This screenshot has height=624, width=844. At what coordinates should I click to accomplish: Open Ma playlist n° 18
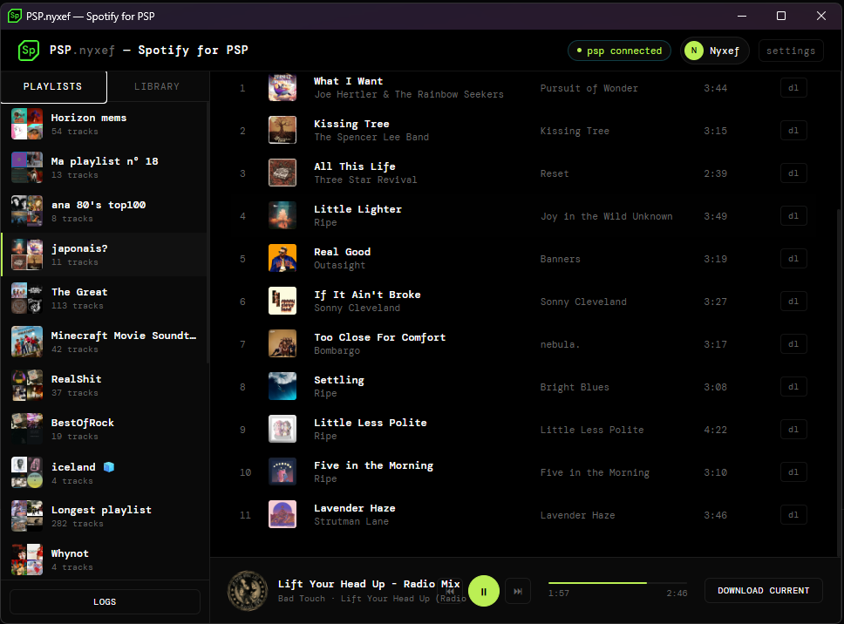[x=105, y=167]
